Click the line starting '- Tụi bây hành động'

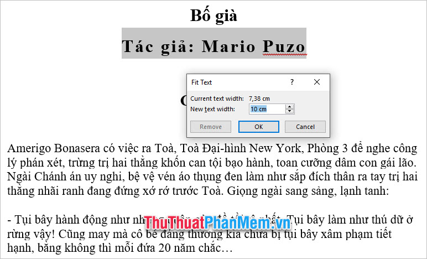point(210,220)
